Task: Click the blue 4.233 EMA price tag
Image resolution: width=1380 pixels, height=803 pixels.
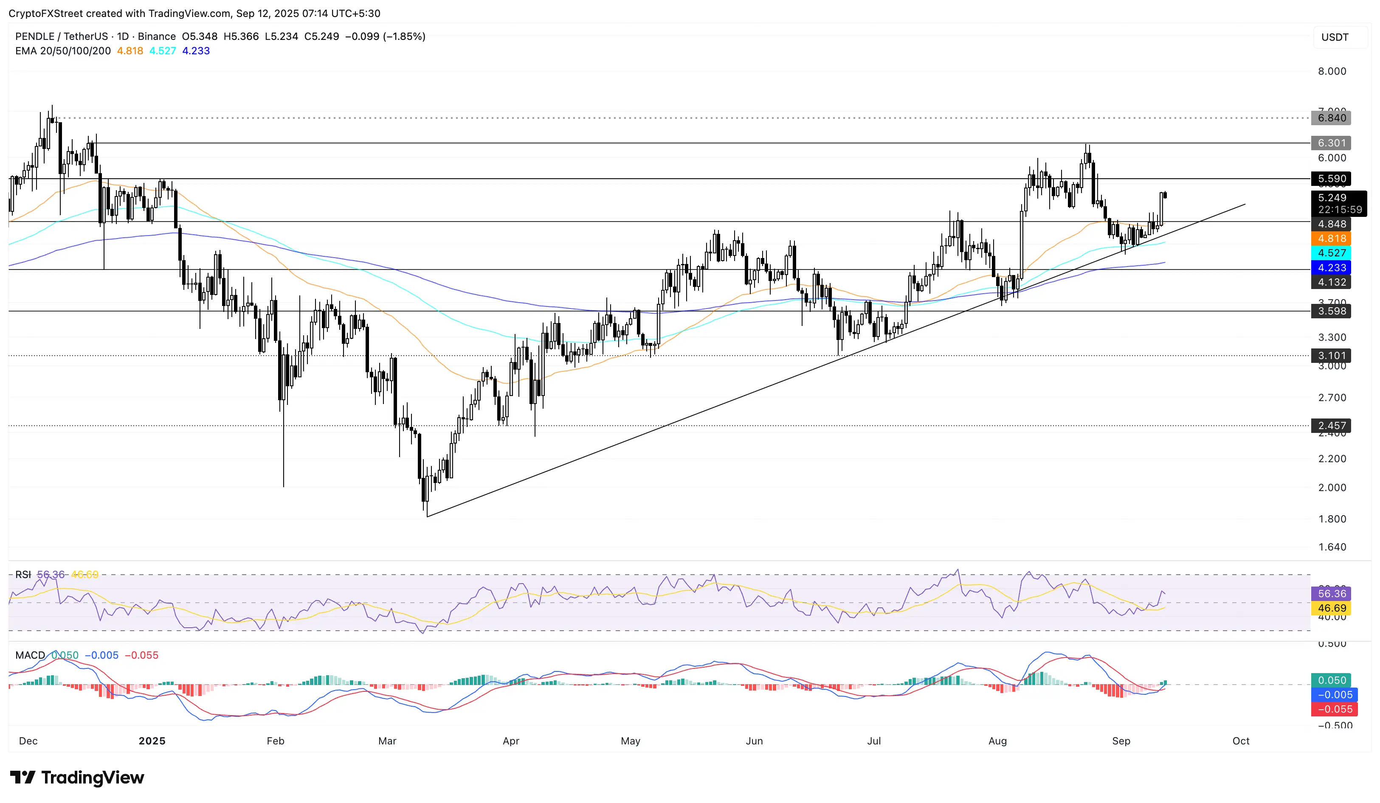Action: coord(1331,268)
